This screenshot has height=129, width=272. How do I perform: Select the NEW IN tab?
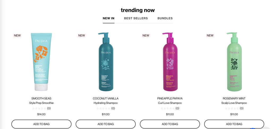109,18
